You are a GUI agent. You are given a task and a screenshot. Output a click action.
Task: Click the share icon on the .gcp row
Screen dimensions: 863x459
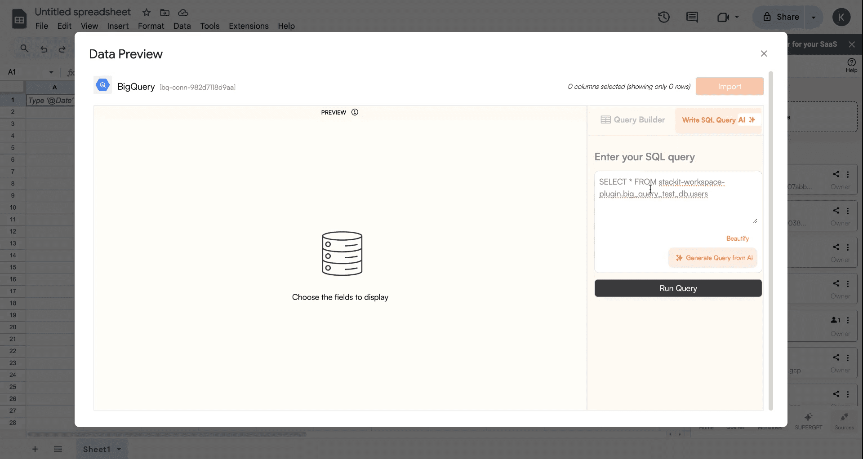836,357
